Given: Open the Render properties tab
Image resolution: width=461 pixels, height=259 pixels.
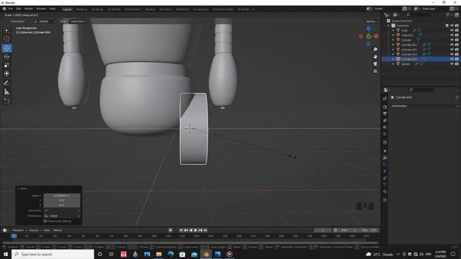Looking at the screenshot, I should point(385,107).
